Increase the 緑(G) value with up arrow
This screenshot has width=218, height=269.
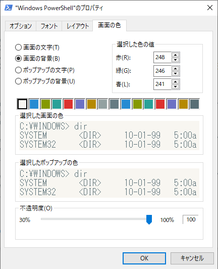176,68
